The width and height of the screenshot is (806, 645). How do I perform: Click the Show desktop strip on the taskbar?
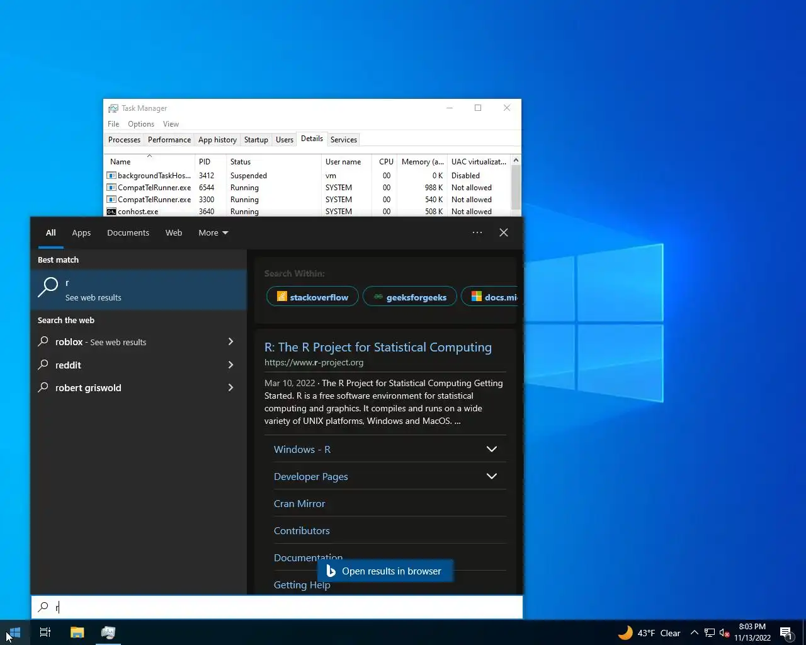804,632
